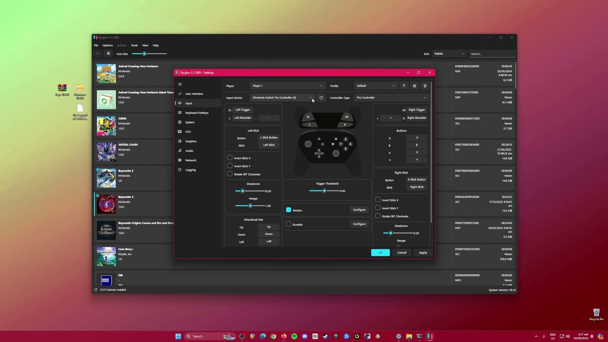608x342 pixels.
Task: Open the Terminal icon in taskbar
Action: (x=419, y=336)
